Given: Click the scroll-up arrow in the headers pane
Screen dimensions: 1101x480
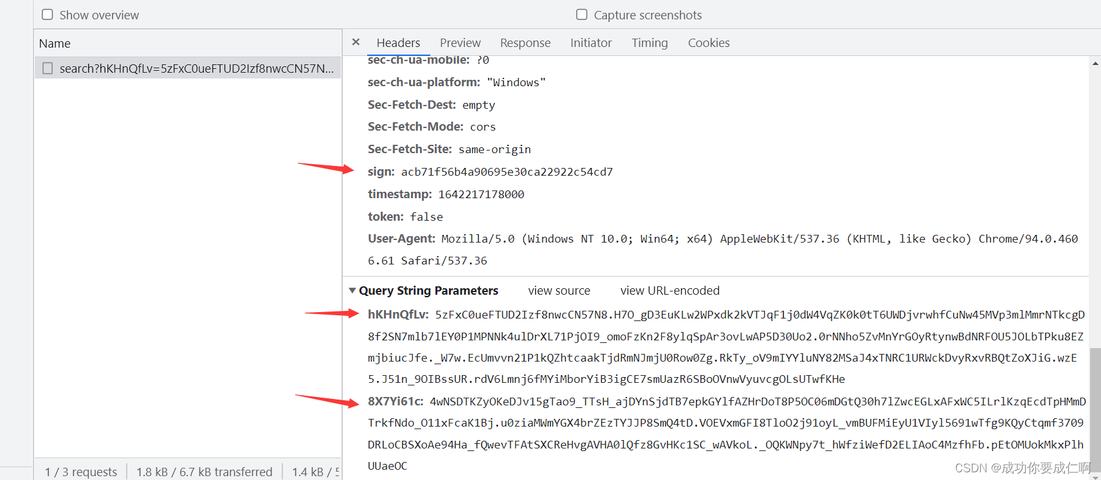Looking at the screenshot, I should 1095,63.
